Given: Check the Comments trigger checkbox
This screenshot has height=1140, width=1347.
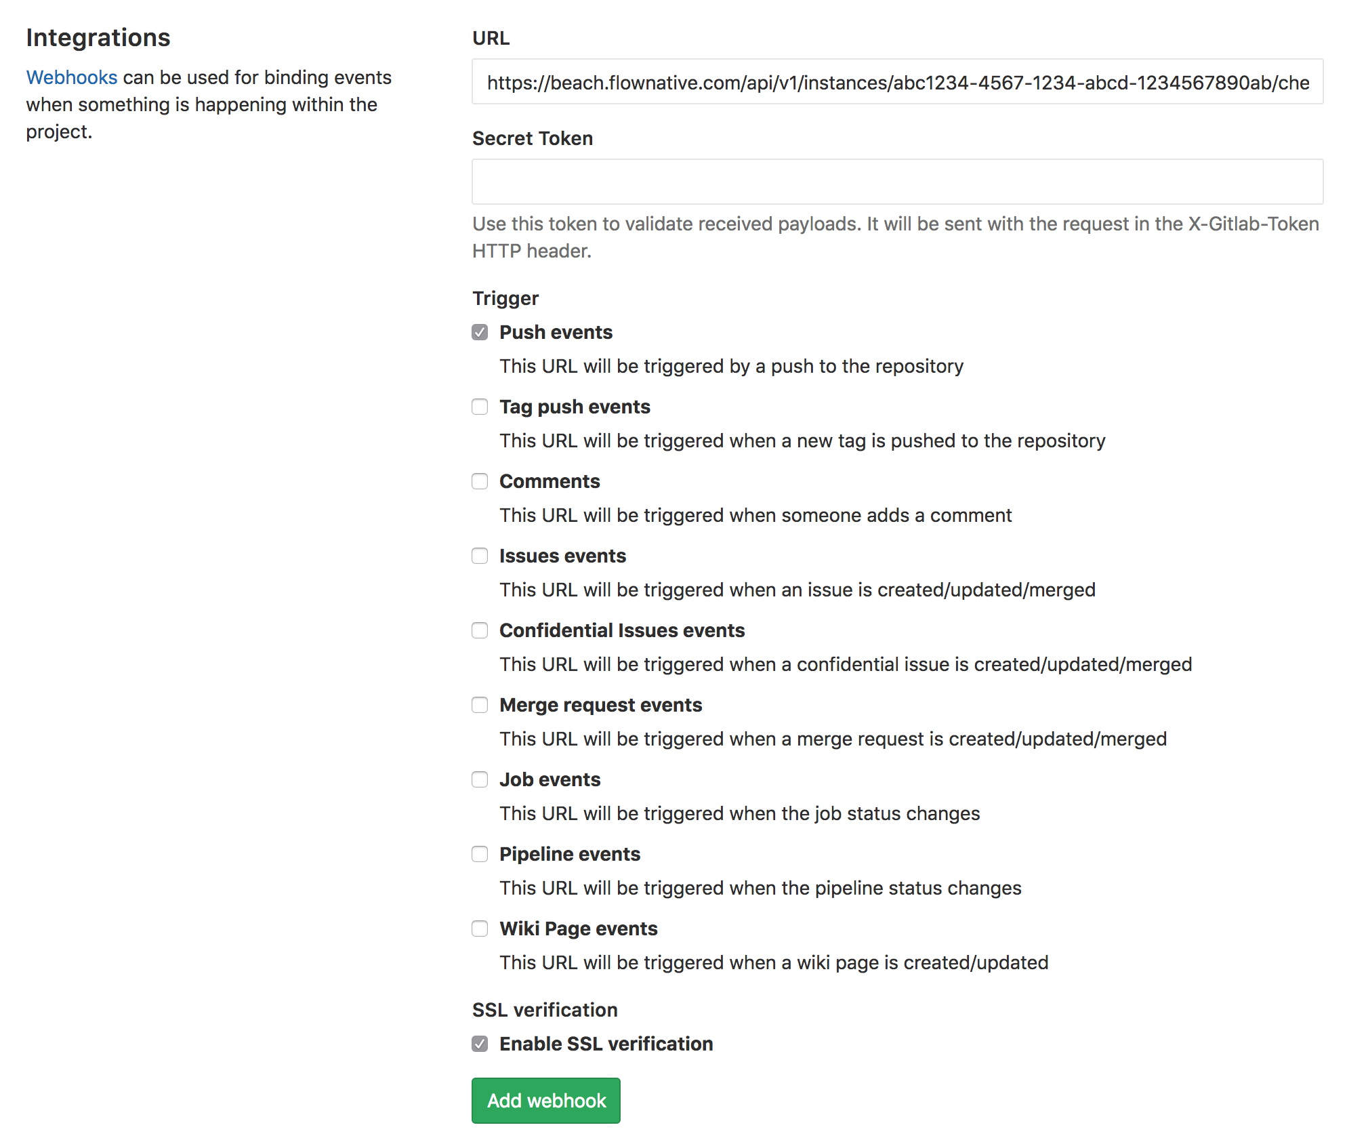Looking at the screenshot, I should tap(480, 481).
